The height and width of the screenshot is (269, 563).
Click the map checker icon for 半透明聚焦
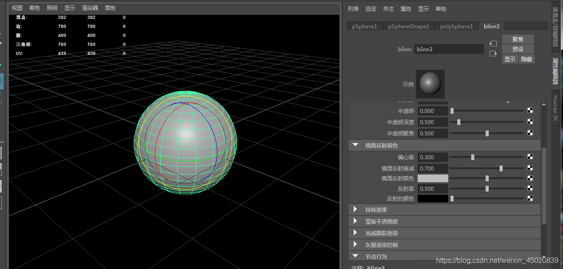pyautogui.click(x=530, y=133)
